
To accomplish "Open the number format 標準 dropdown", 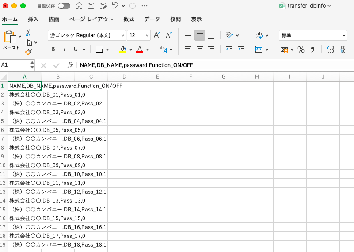I will coord(313,35).
